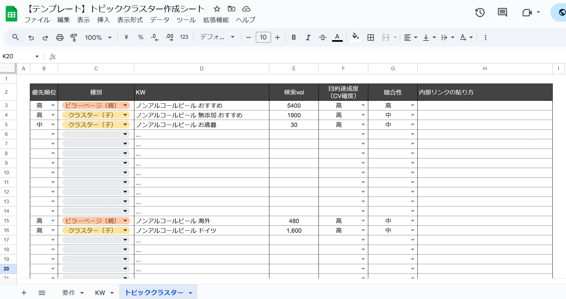Viewport: 566px width, 299px height.
Task: Click the document title
Action: pyautogui.click(x=115, y=9)
